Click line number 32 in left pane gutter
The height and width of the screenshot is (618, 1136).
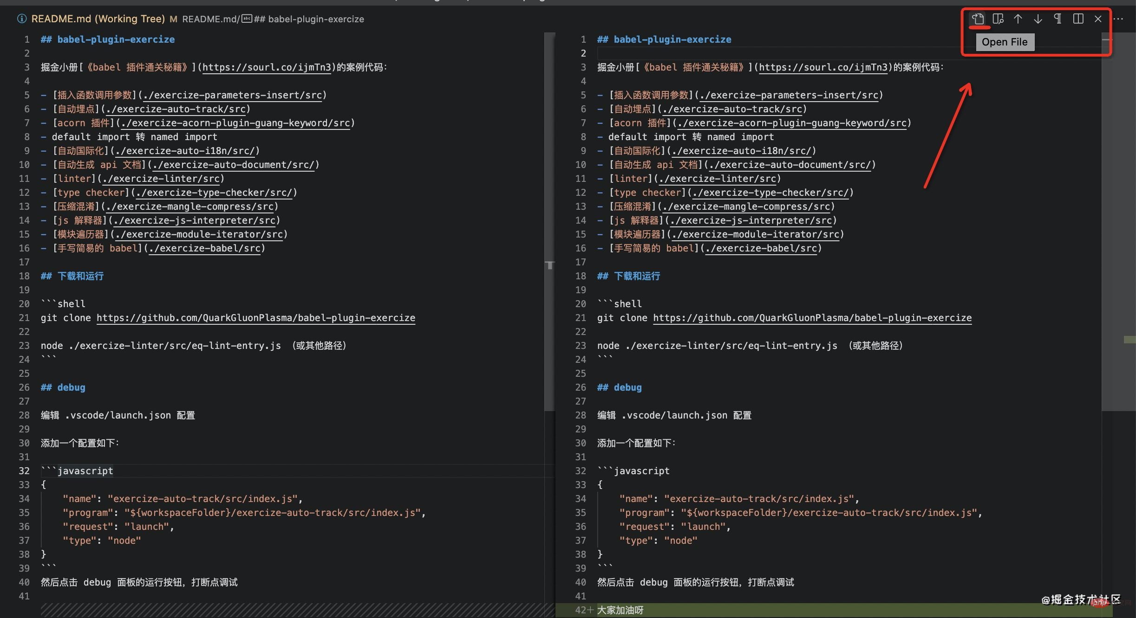(24, 471)
